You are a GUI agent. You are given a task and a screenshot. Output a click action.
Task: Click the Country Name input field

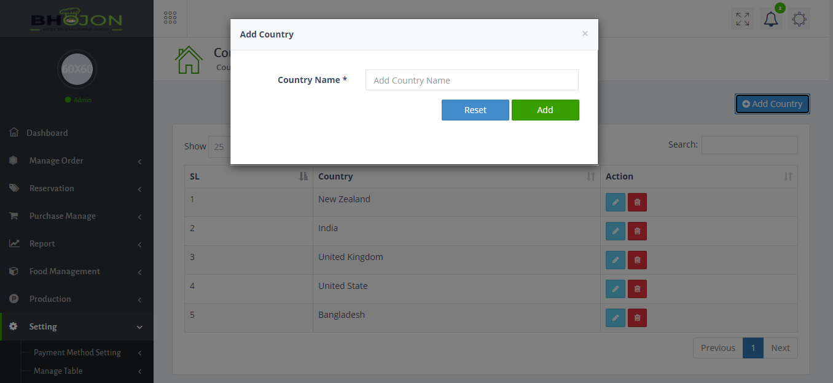[472, 80]
